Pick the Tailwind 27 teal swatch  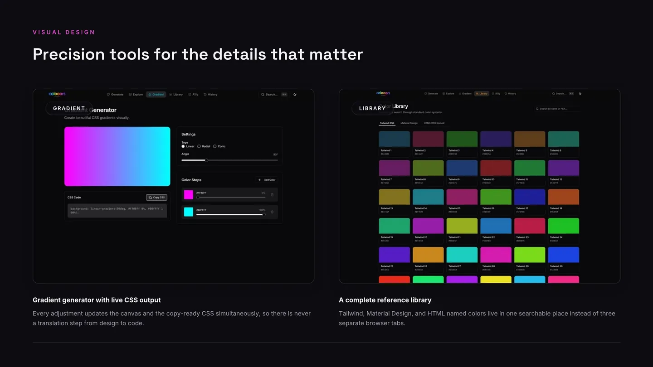(x=462, y=255)
